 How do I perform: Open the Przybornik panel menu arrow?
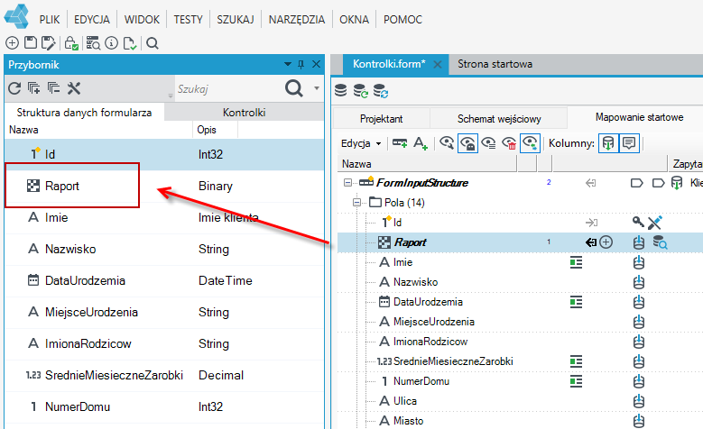(288, 65)
